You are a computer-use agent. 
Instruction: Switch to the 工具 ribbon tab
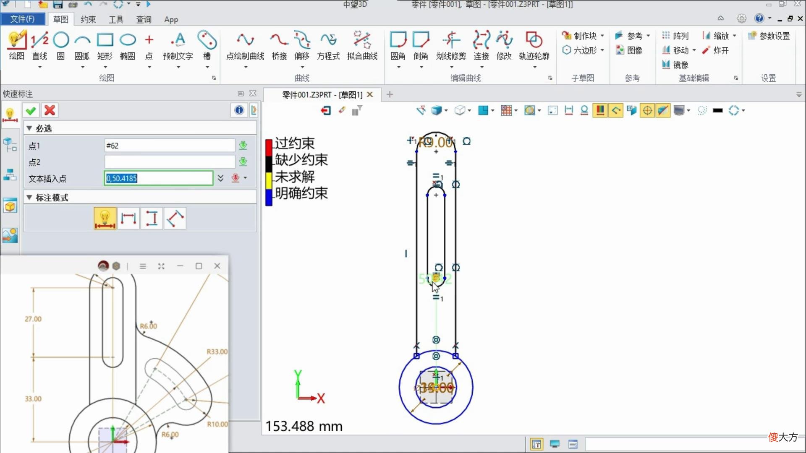[116, 19]
